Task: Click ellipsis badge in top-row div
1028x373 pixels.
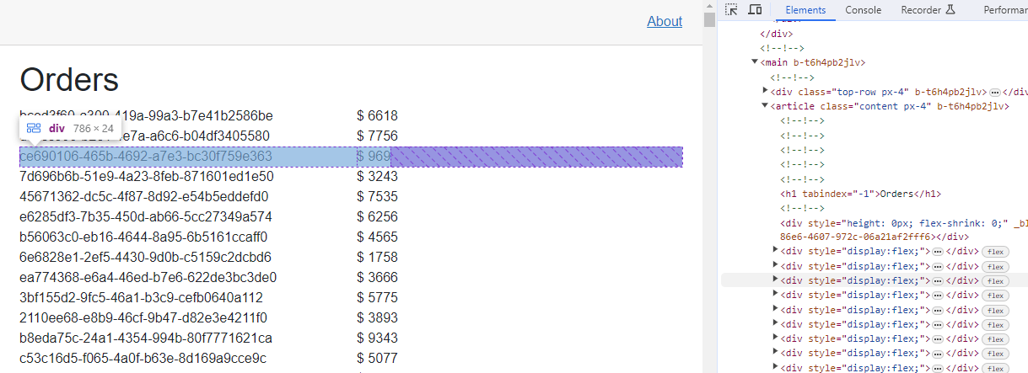Action: 995,91
